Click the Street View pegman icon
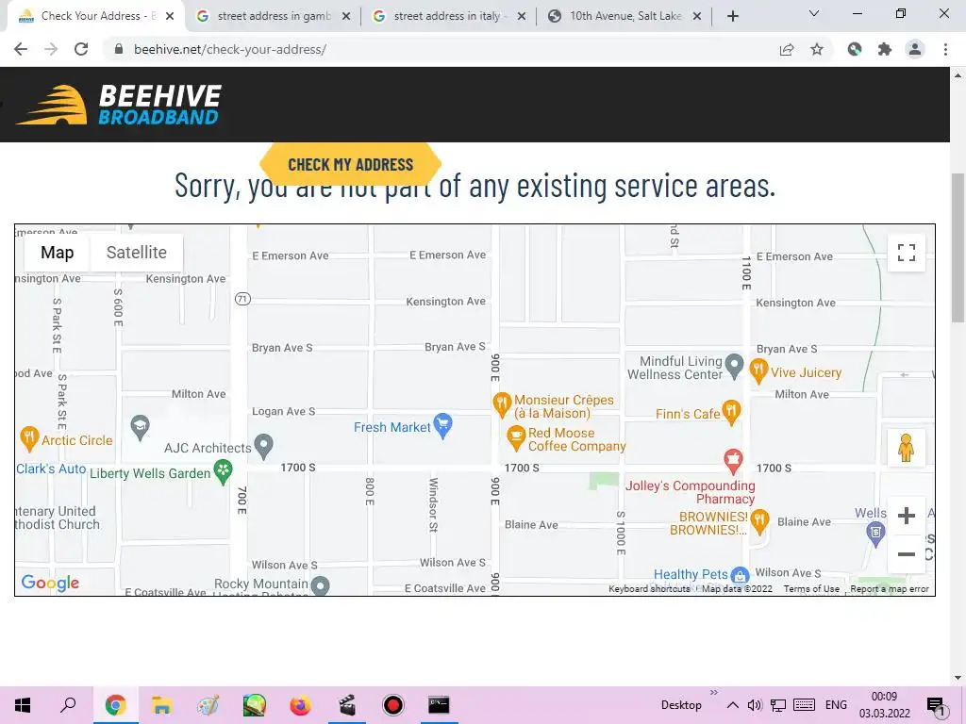 [906, 448]
